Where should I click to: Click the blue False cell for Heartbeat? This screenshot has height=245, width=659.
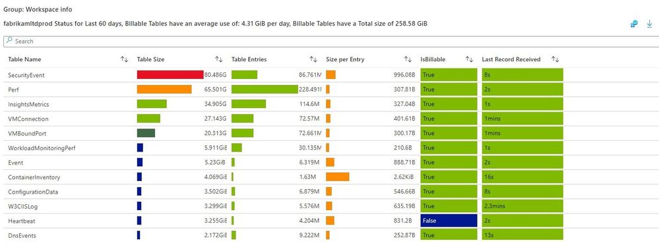(x=449, y=221)
